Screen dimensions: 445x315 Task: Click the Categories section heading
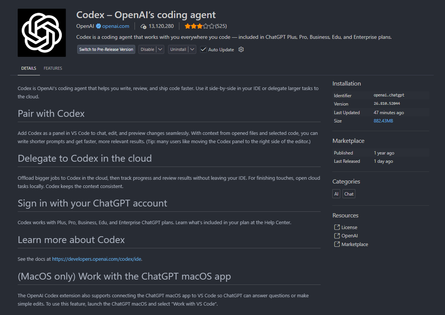pyautogui.click(x=346, y=181)
